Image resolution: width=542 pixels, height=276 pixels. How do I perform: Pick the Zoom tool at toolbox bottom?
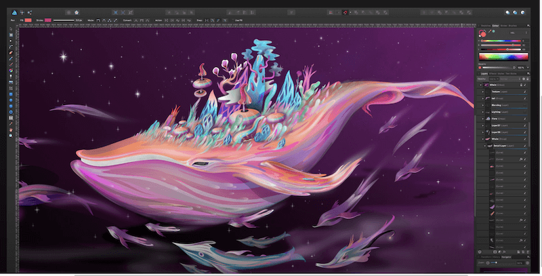point(11,136)
